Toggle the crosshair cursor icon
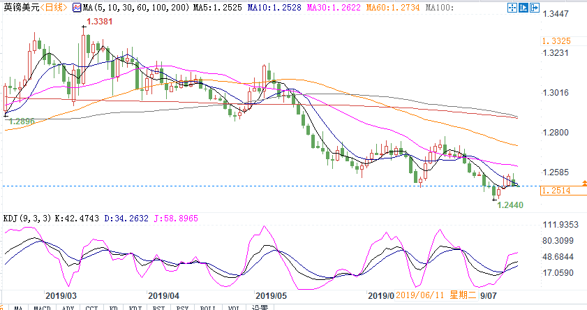The width and height of the screenshot is (587, 310). point(512,8)
